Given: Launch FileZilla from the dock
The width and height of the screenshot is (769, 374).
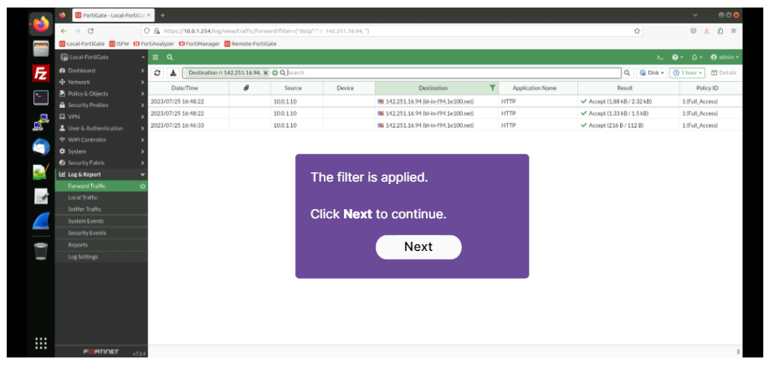Looking at the screenshot, I should [x=41, y=74].
